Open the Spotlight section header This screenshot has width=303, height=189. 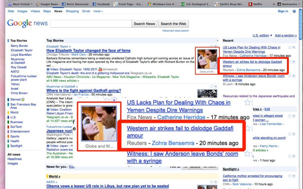231,169
